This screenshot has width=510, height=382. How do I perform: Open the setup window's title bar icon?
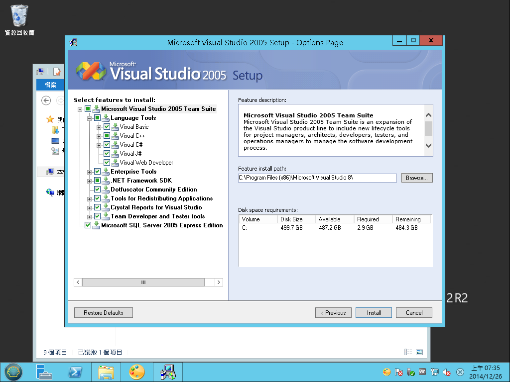(x=74, y=43)
